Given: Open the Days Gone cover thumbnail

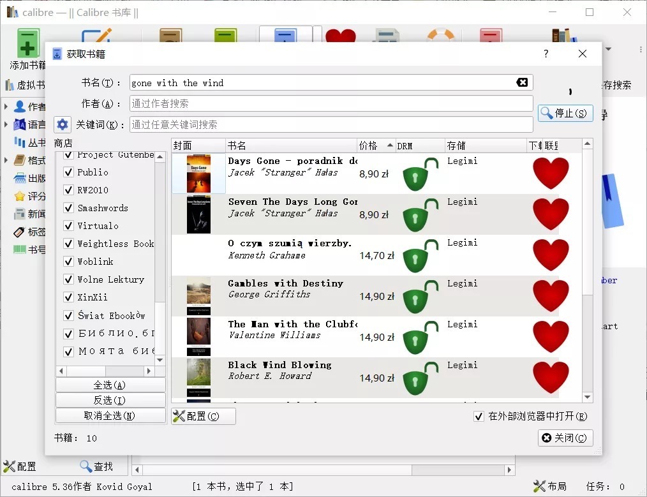Looking at the screenshot, I should click(198, 174).
